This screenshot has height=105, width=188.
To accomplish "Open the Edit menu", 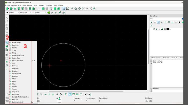I will pos(20,6).
